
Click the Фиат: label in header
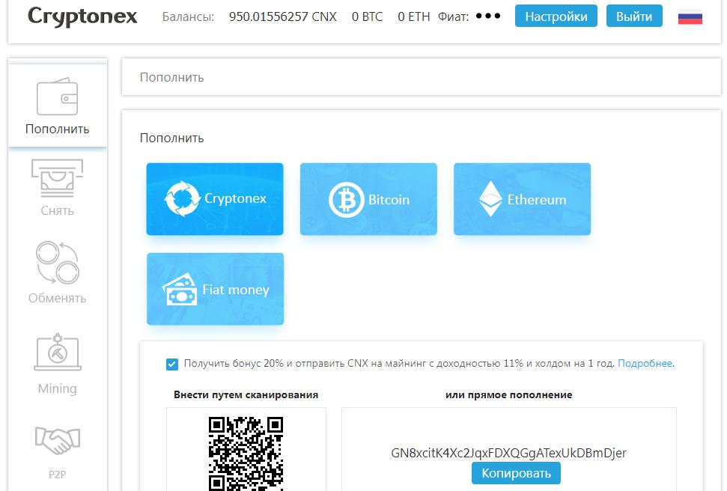point(454,16)
